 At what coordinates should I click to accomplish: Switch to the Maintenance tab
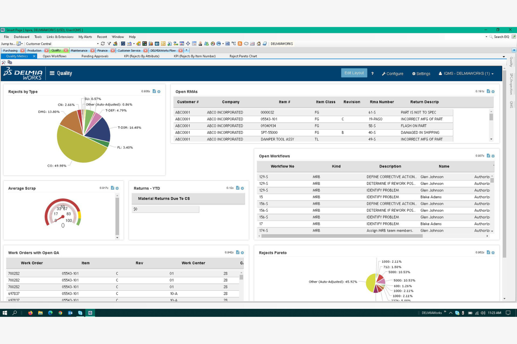point(79,50)
